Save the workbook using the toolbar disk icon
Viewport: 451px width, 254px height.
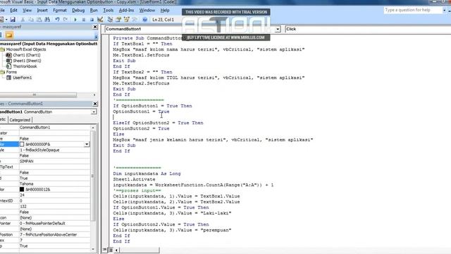[x=13, y=20]
